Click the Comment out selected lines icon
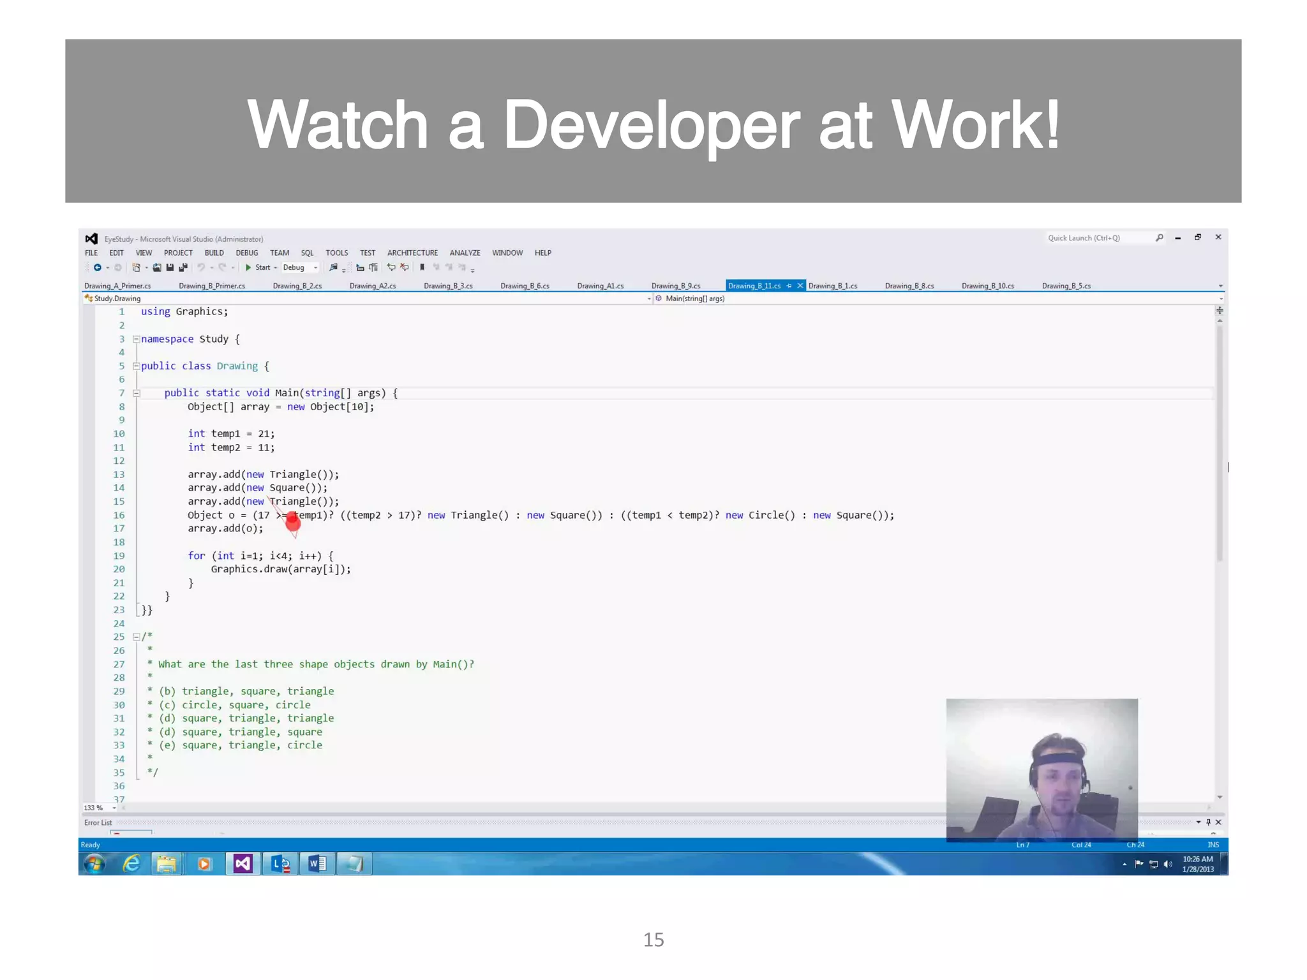This screenshot has width=1307, height=980. point(391,267)
